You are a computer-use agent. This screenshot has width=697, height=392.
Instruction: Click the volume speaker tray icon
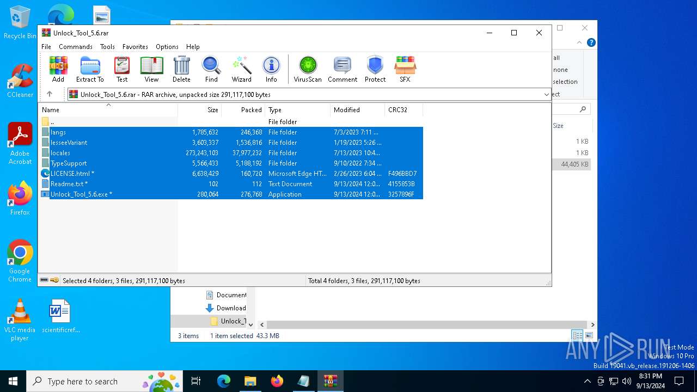click(x=627, y=381)
